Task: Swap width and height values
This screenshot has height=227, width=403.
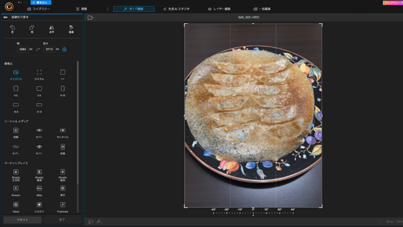Action: click(38, 49)
